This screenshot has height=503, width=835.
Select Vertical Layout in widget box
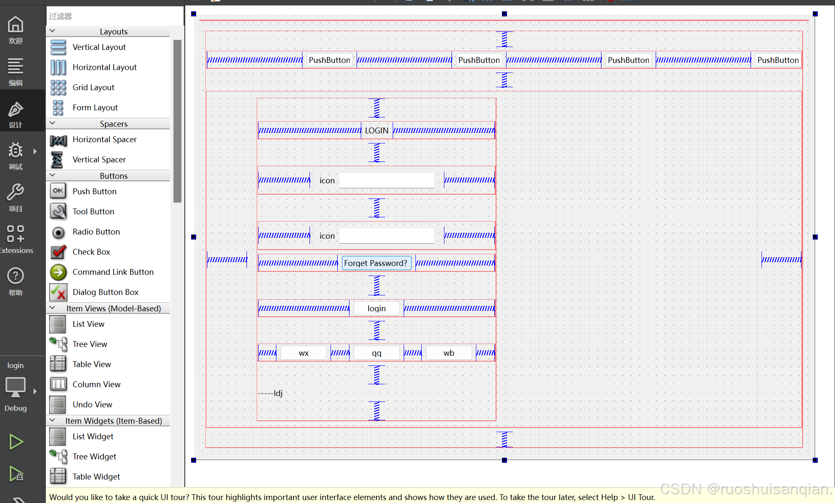tap(99, 47)
